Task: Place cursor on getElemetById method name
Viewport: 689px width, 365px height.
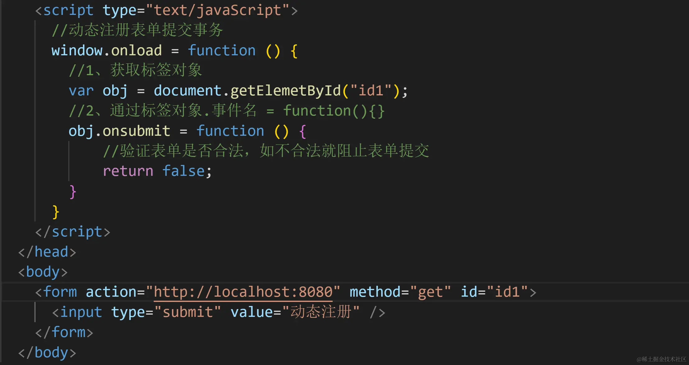Action: click(x=285, y=91)
